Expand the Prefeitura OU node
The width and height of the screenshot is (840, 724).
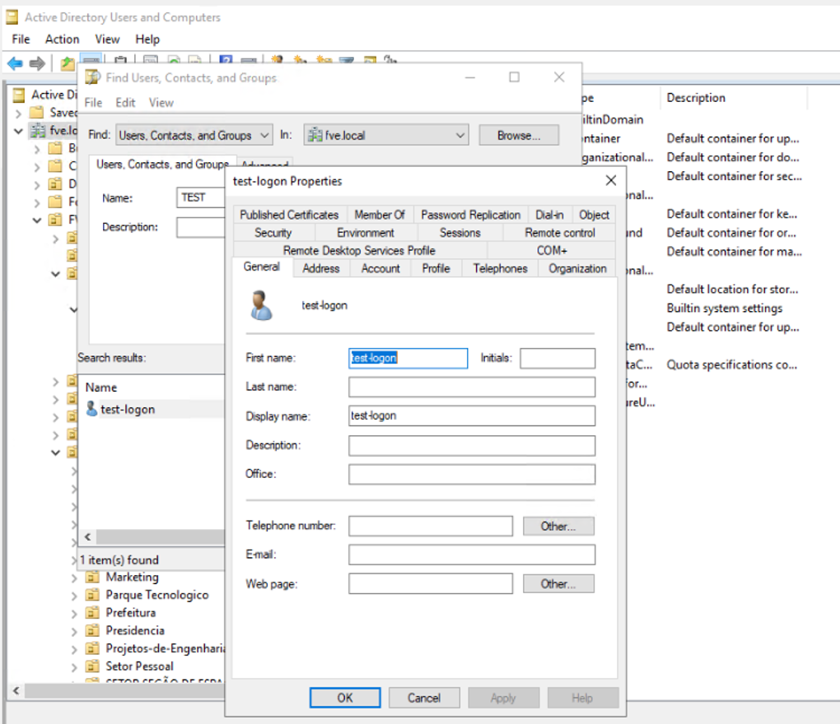pos(74,613)
